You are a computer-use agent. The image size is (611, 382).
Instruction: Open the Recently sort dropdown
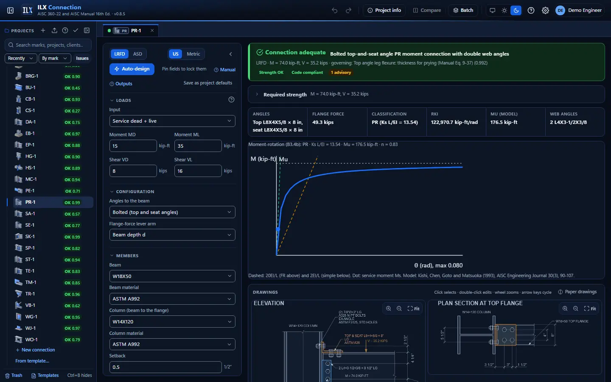(x=21, y=58)
